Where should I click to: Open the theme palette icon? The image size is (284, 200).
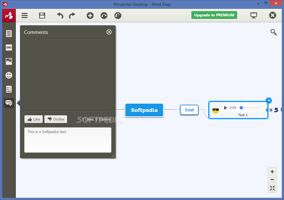118,16
